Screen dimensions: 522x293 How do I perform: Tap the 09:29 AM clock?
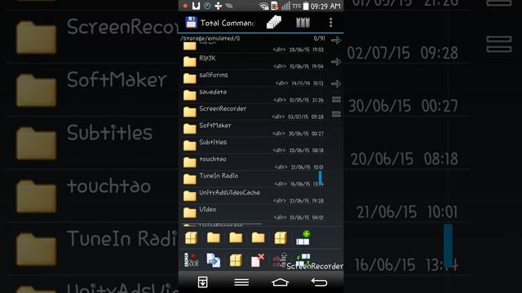[x=325, y=6]
